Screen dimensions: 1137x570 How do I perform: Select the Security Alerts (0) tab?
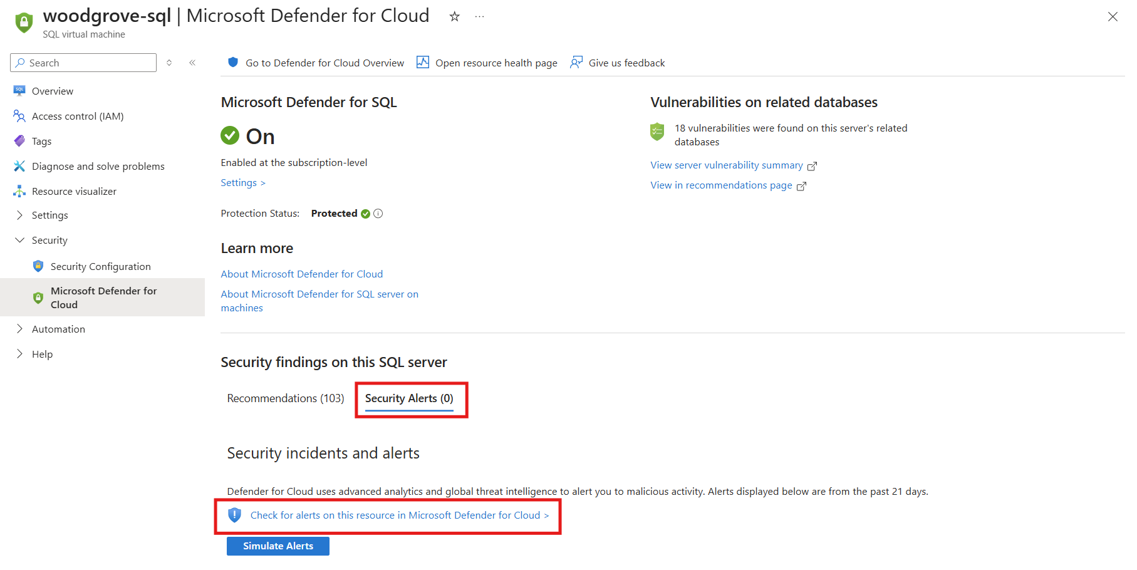pos(409,398)
